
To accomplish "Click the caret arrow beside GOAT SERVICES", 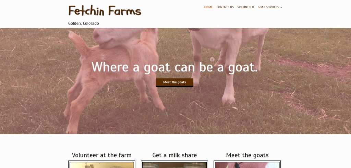I will click(x=281, y=8).
